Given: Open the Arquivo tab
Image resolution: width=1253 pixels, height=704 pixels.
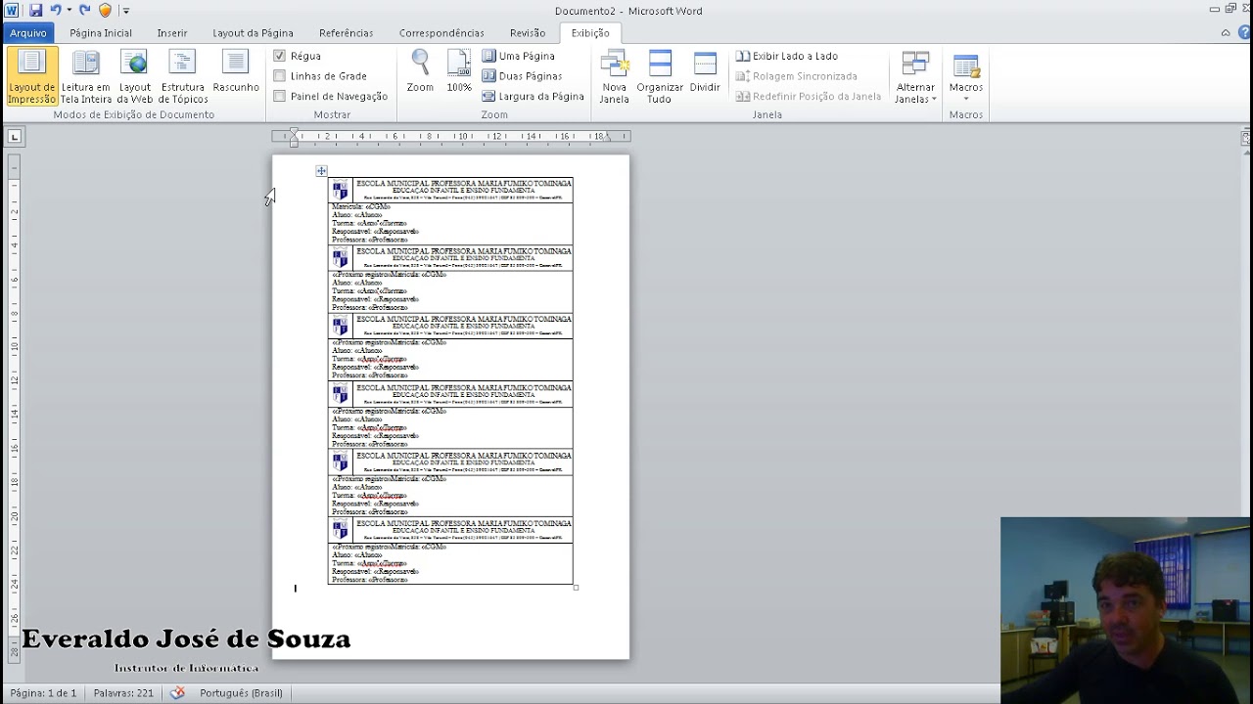Looking at the screenshot, I should [x=28, y=33].
